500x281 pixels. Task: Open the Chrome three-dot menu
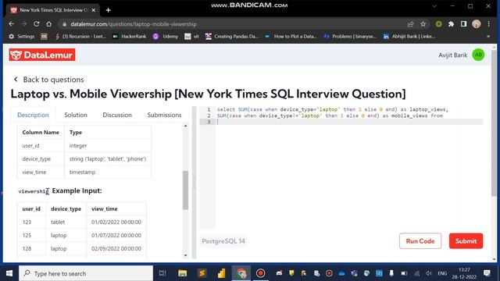[x=488, y=24]
